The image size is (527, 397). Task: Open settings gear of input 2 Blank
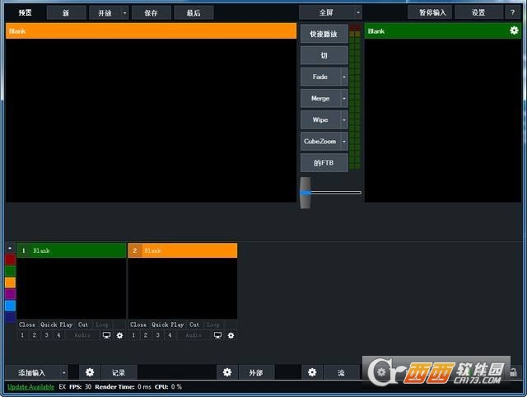[231, 335]
